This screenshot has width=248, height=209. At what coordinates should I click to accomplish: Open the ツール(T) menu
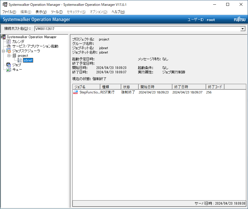(x=56, y=12)
